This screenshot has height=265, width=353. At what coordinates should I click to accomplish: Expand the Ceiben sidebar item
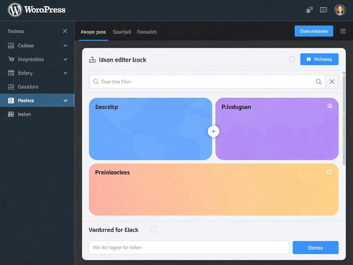point(65,45)
